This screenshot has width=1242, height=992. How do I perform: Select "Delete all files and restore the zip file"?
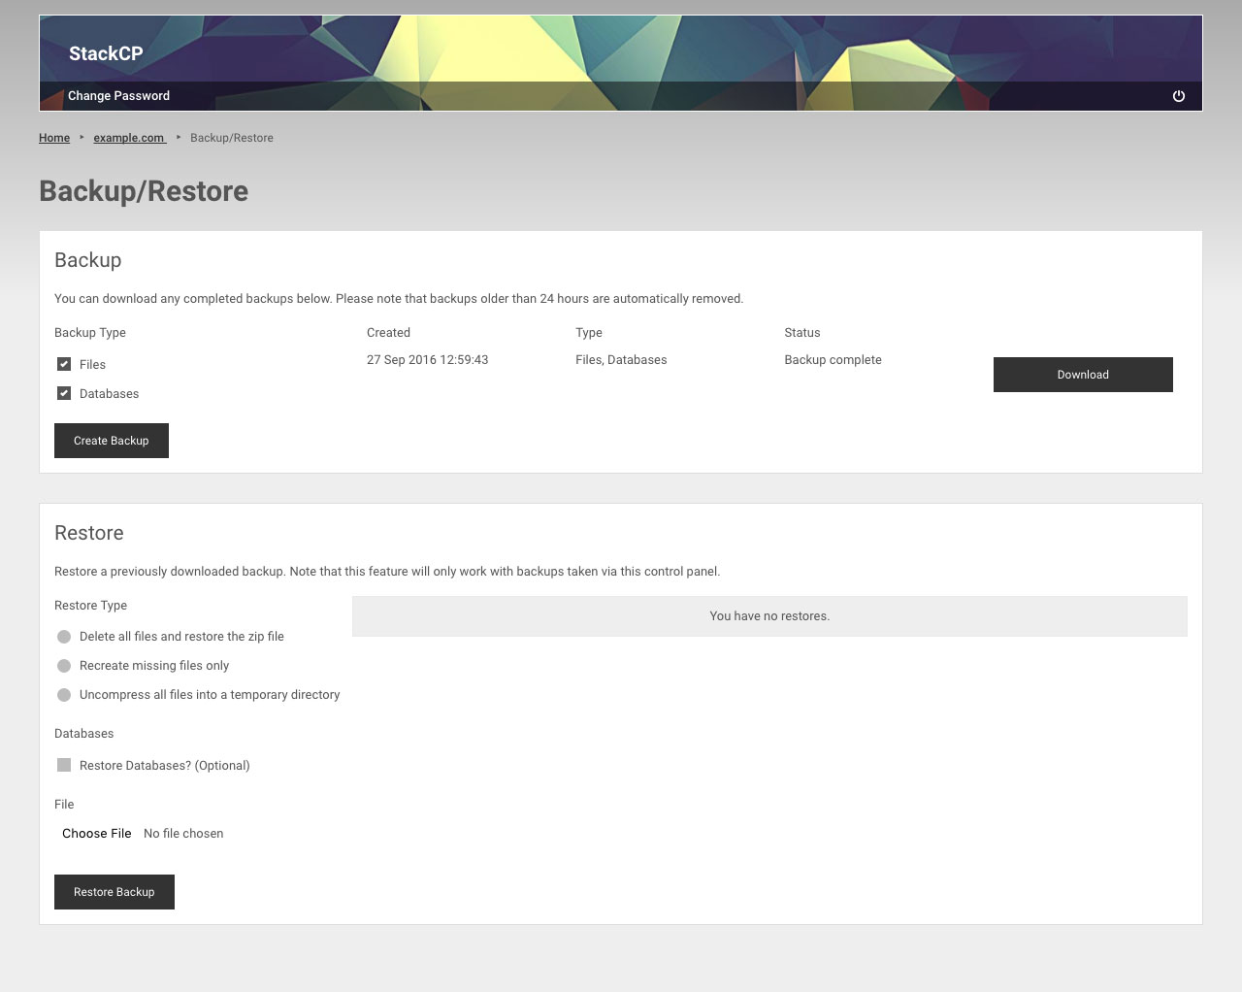coord(63,637)
